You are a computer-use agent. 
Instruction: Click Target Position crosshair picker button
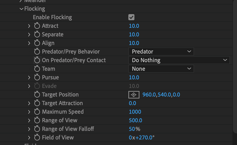coord(134,95)
